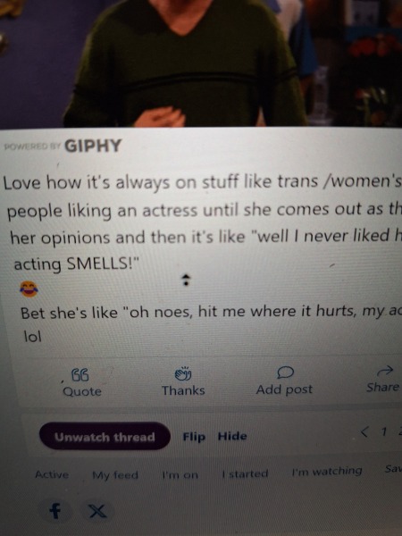402x536 pixels.
Task: Select page 1 in pagination
Action: 384,432
